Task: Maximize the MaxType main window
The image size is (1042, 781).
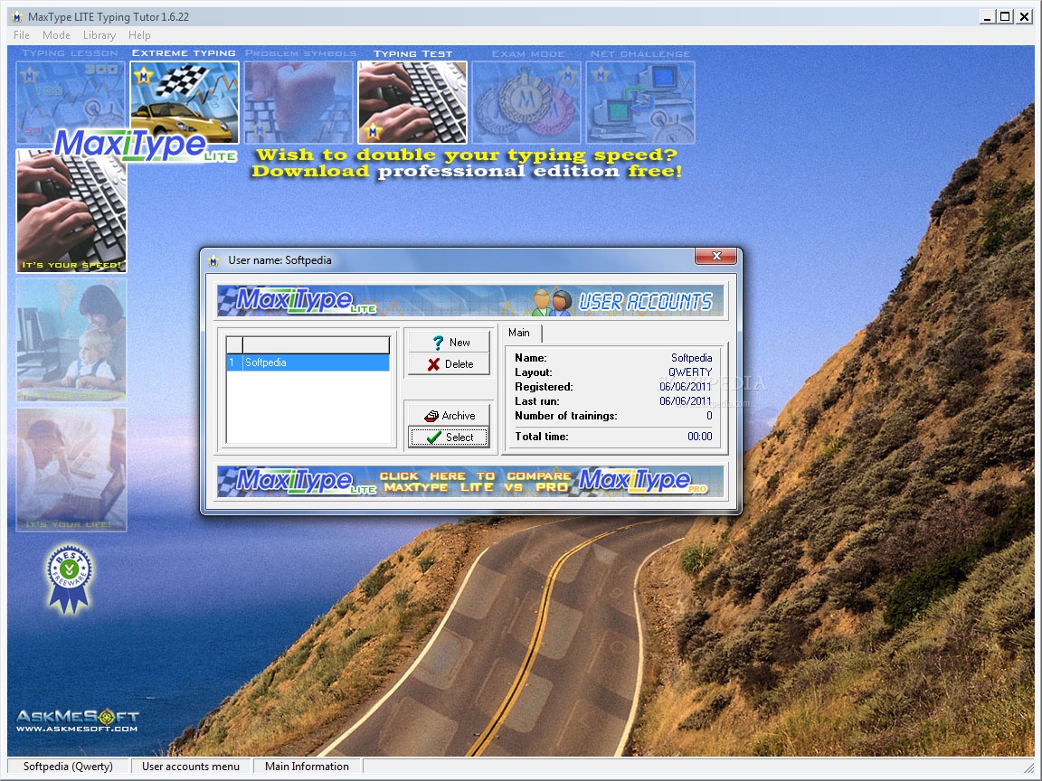Action: point(1006,16)
